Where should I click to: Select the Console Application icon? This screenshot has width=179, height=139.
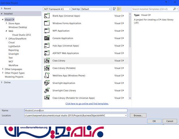coord(47,38)
